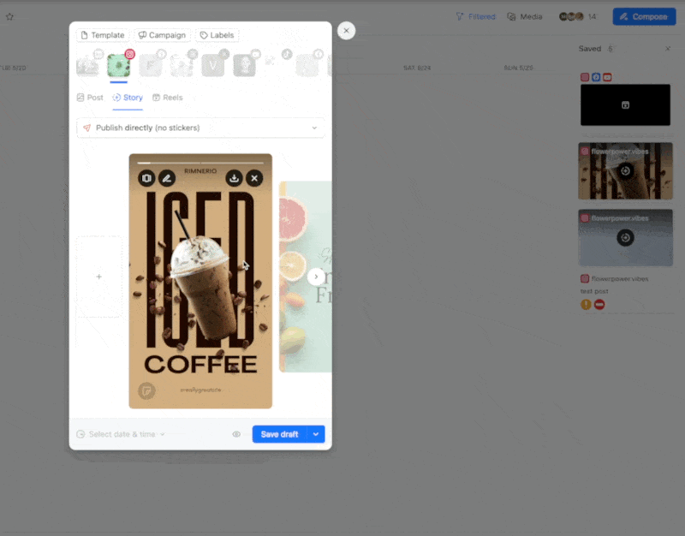This screenshot has height=536, width=685.
Task: Open the Publish directly dropdown
Action: point(200,128)
